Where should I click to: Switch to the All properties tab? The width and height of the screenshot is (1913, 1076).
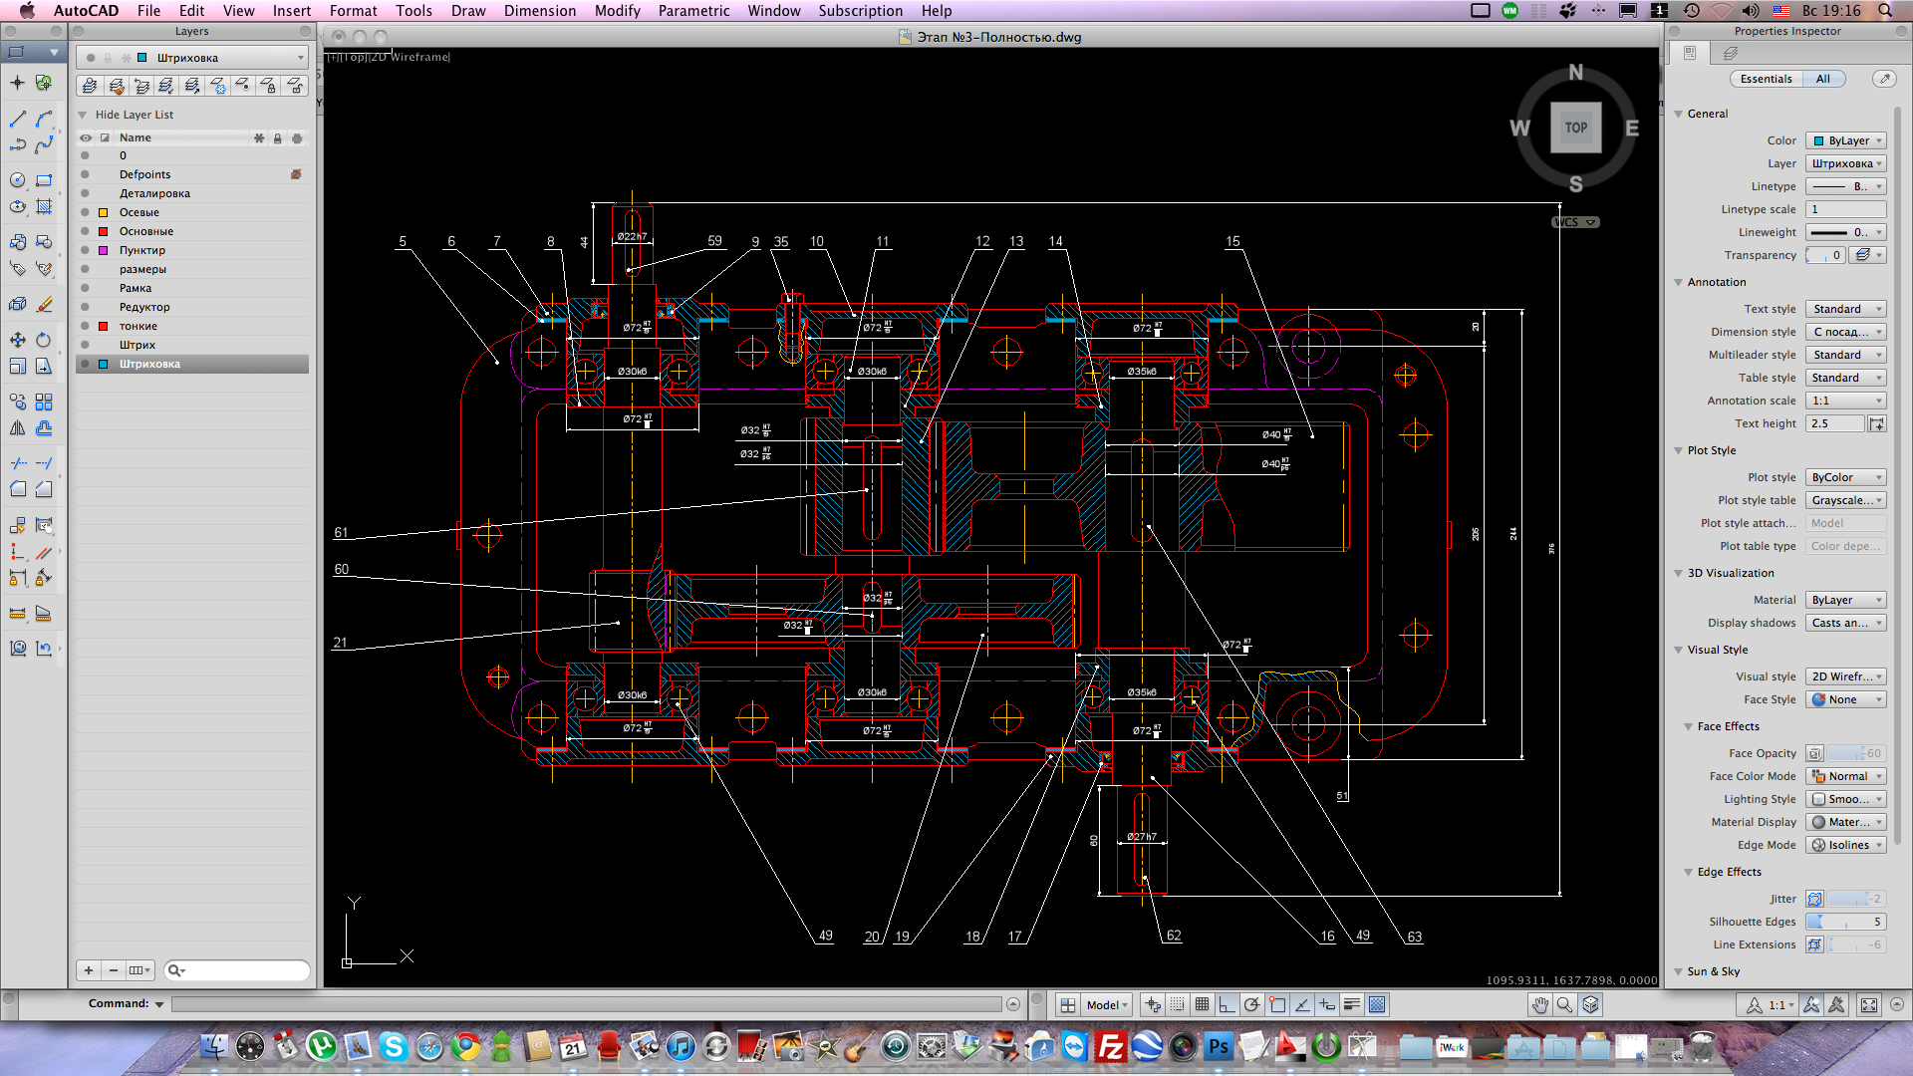1822,79
